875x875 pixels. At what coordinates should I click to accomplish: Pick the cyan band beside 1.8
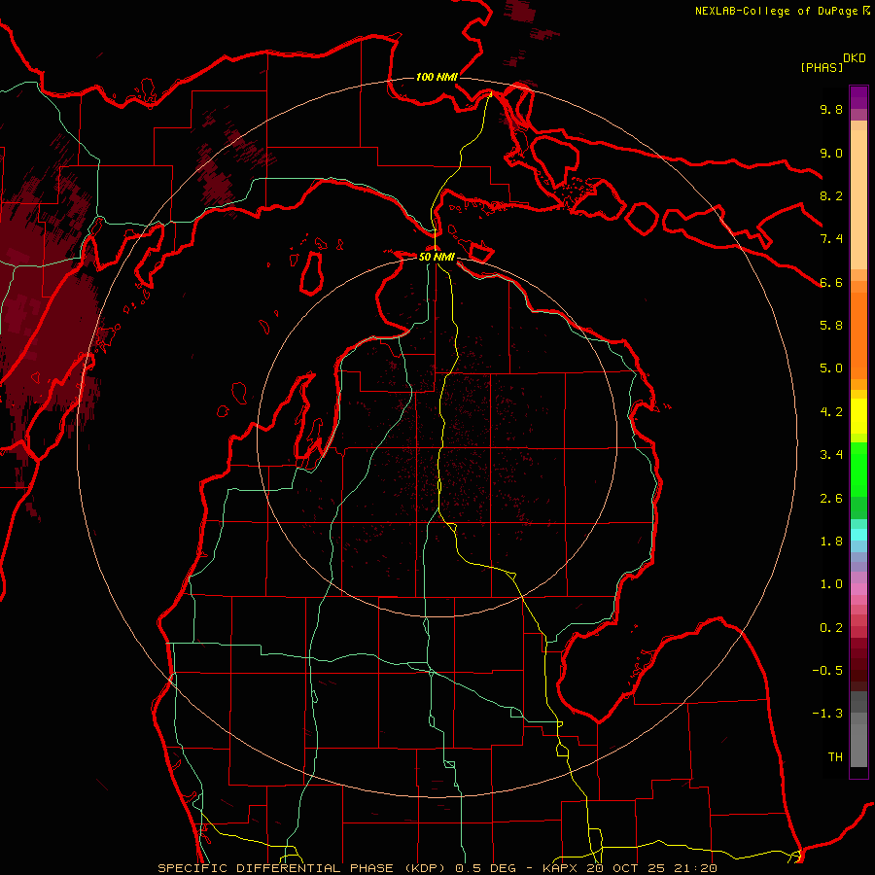pos(858,535)
